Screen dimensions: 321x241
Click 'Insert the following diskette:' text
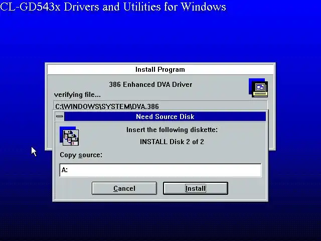(x=172, y=130)
